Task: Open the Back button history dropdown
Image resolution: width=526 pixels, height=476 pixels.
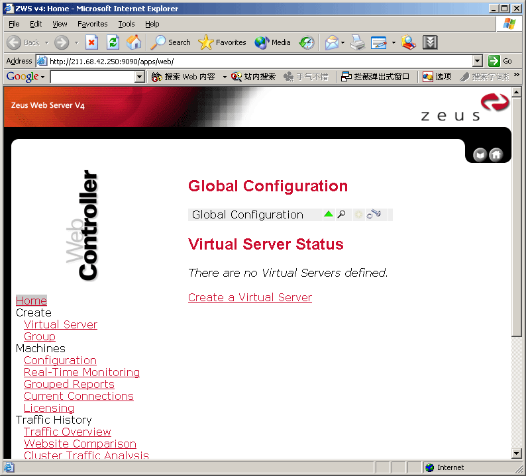Action: [46, 42]
